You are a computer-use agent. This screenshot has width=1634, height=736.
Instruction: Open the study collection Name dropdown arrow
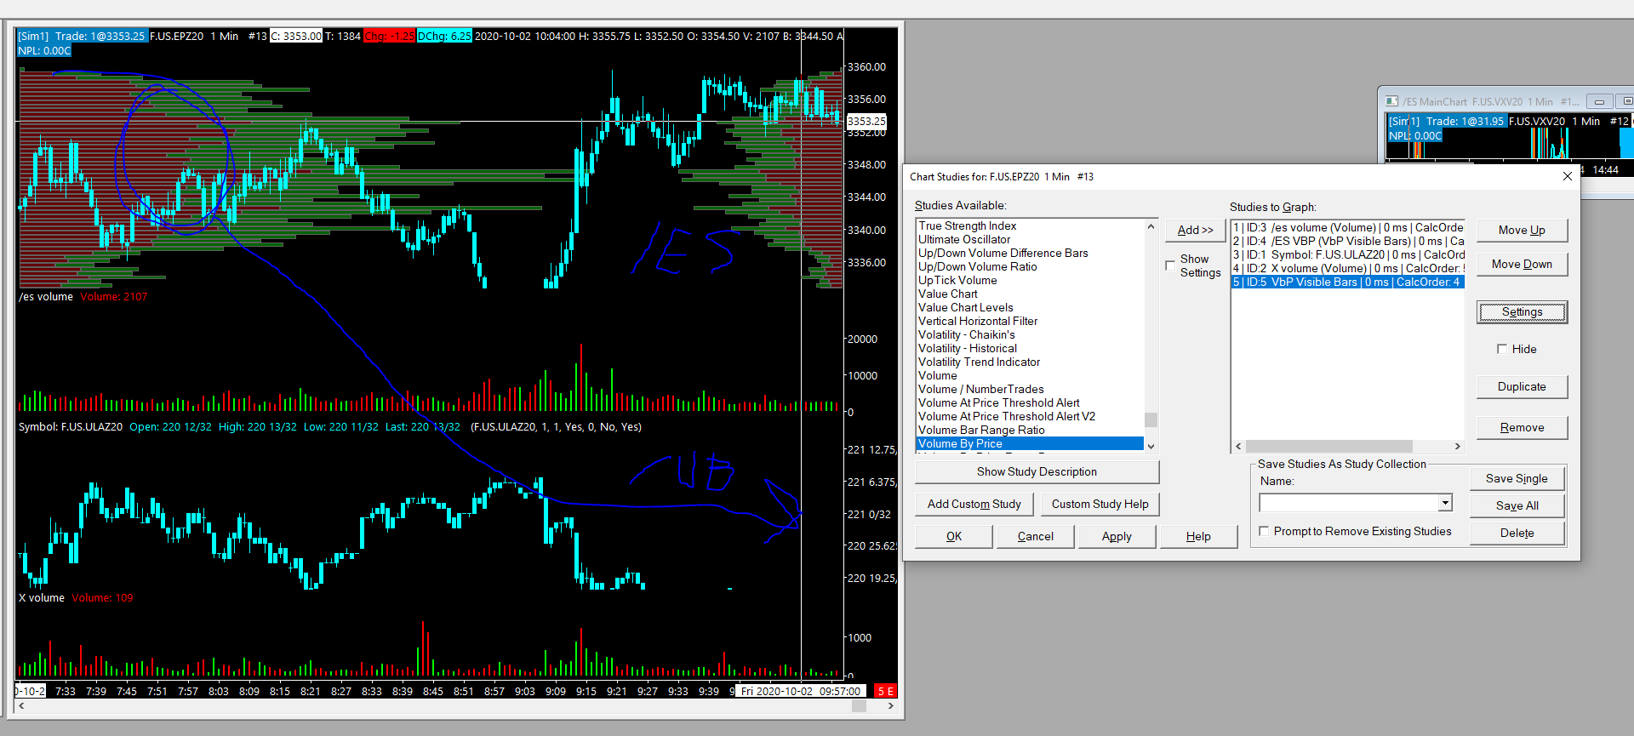point(1444,503)
